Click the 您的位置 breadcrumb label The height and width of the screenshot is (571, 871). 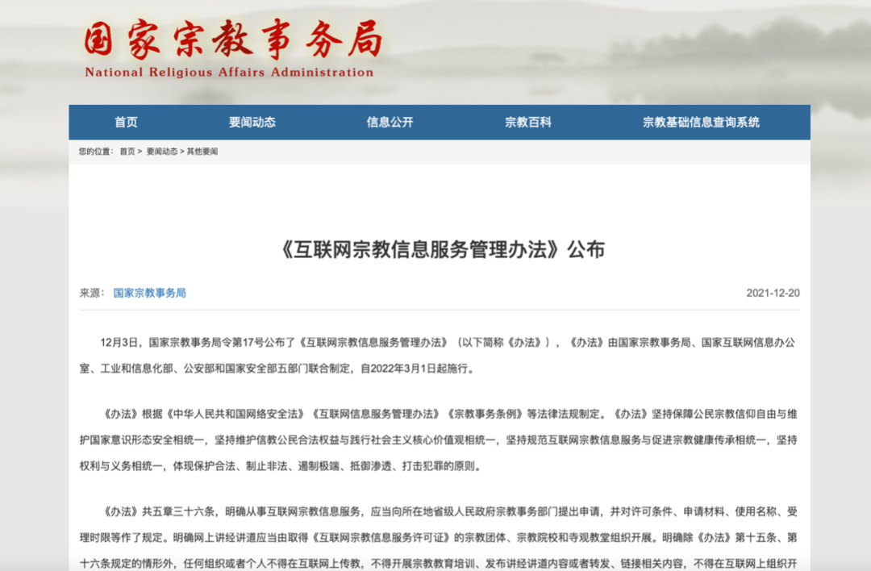[x=96, y=152]
